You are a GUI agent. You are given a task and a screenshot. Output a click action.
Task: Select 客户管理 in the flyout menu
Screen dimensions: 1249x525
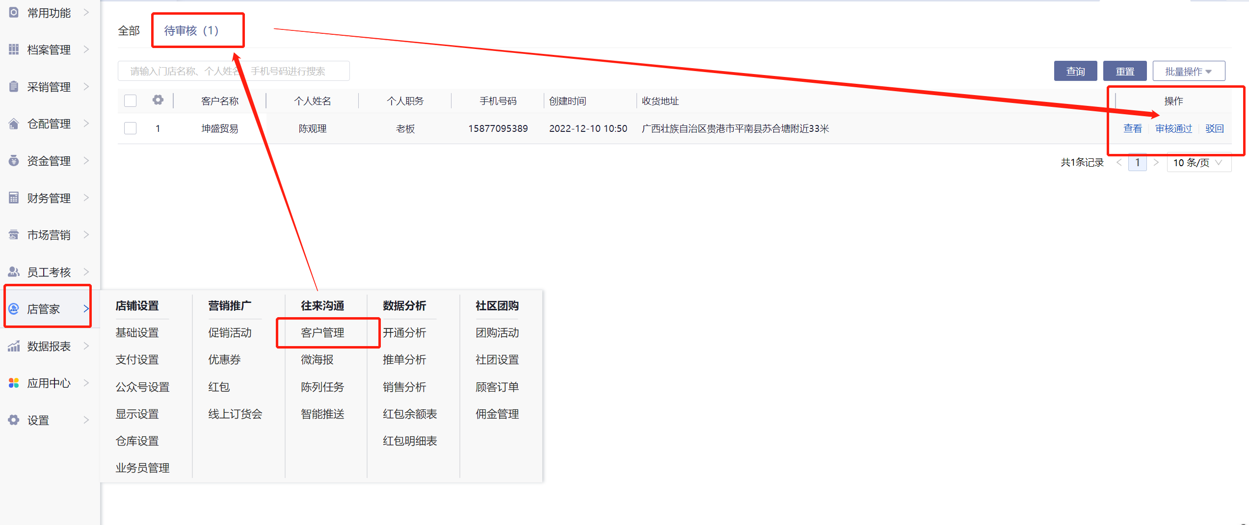tap(322, 333)
